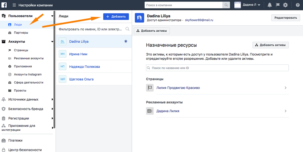The height and width of the screenshot is (152, 303).
Task: Open the hamburger menu next to Настройки компании
Action: (14, 5)
